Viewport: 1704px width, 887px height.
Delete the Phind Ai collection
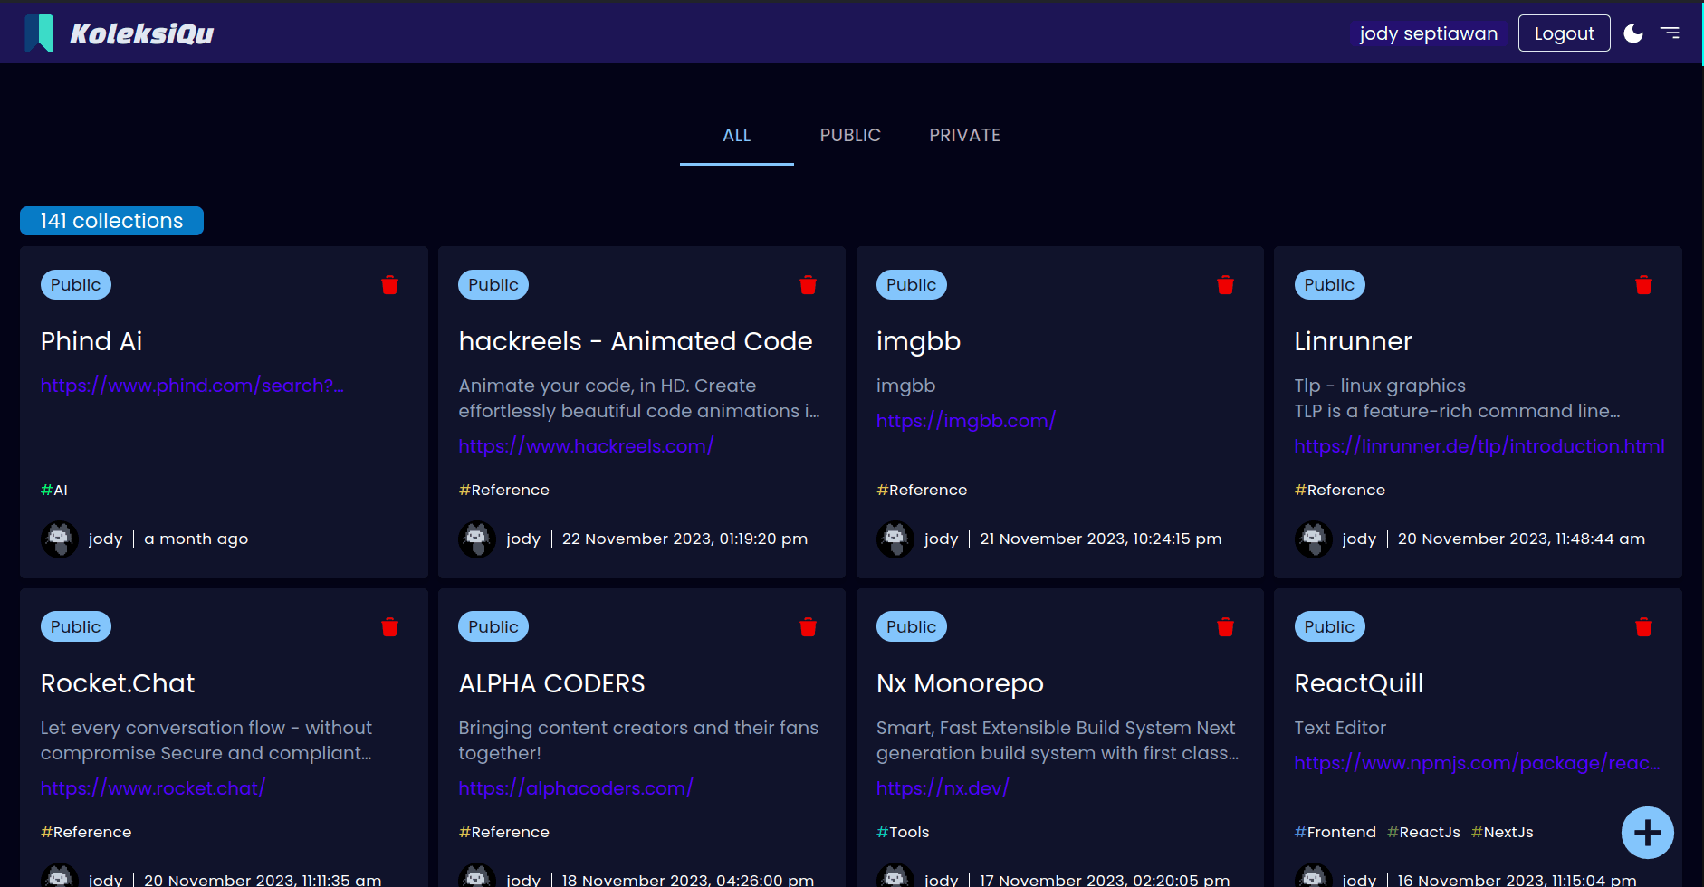point(390,285)
